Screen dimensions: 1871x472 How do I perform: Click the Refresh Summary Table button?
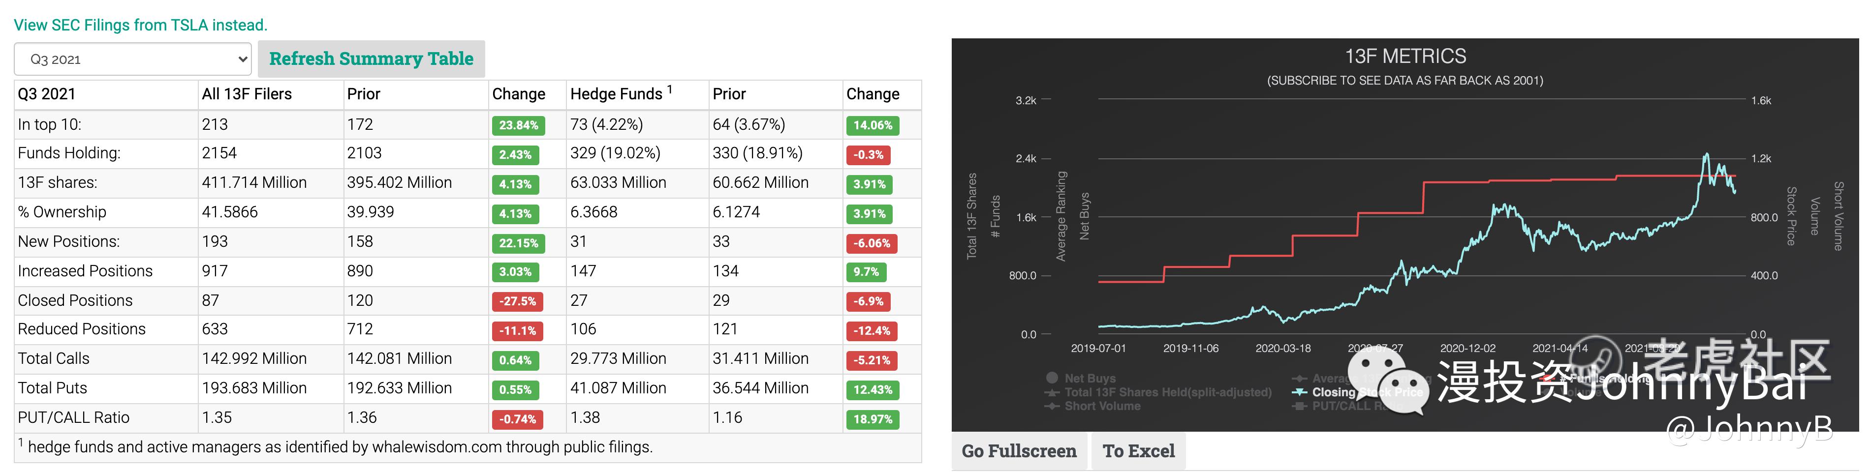371,59
